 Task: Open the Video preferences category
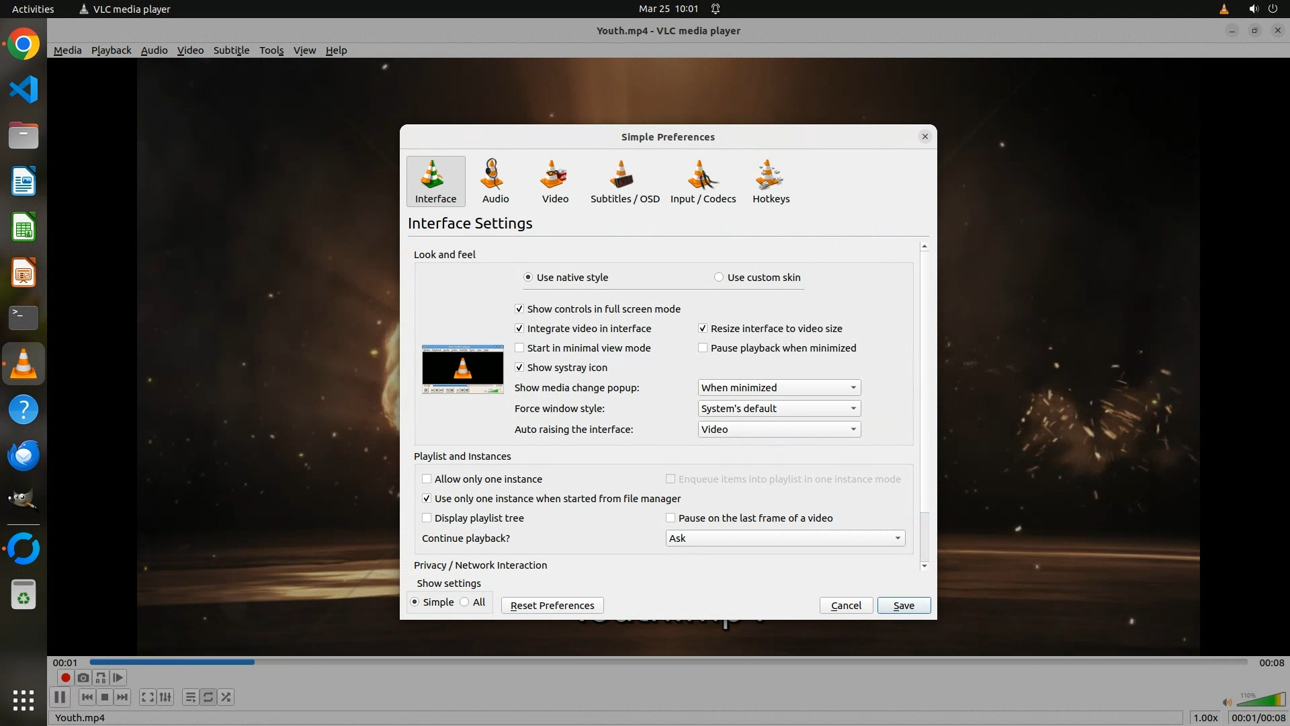pyautogui.click(x=555, y=180)
